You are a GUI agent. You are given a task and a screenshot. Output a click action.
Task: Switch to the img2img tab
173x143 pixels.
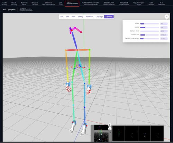(x=14, y=3)
